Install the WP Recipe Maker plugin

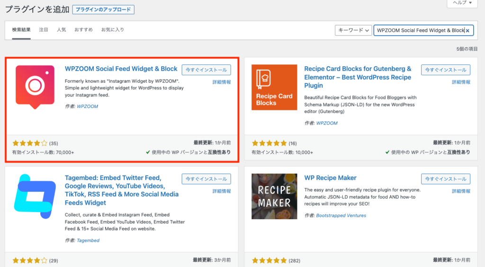pos(446,179)
